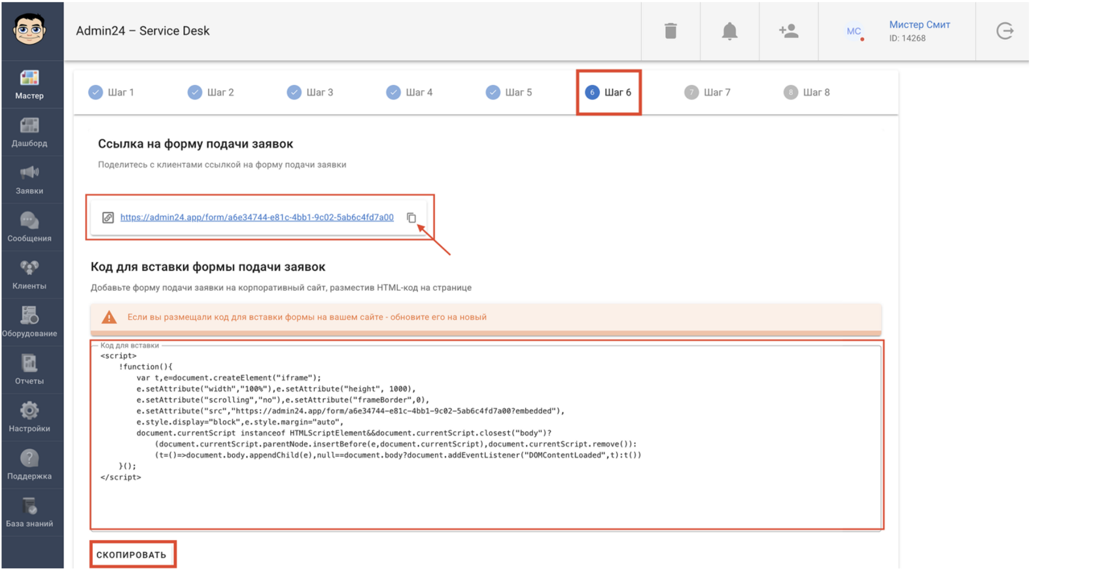Screen dimensions: 1099x578
Task: Go to Шаг 3 step
Action: click(311, 92)
